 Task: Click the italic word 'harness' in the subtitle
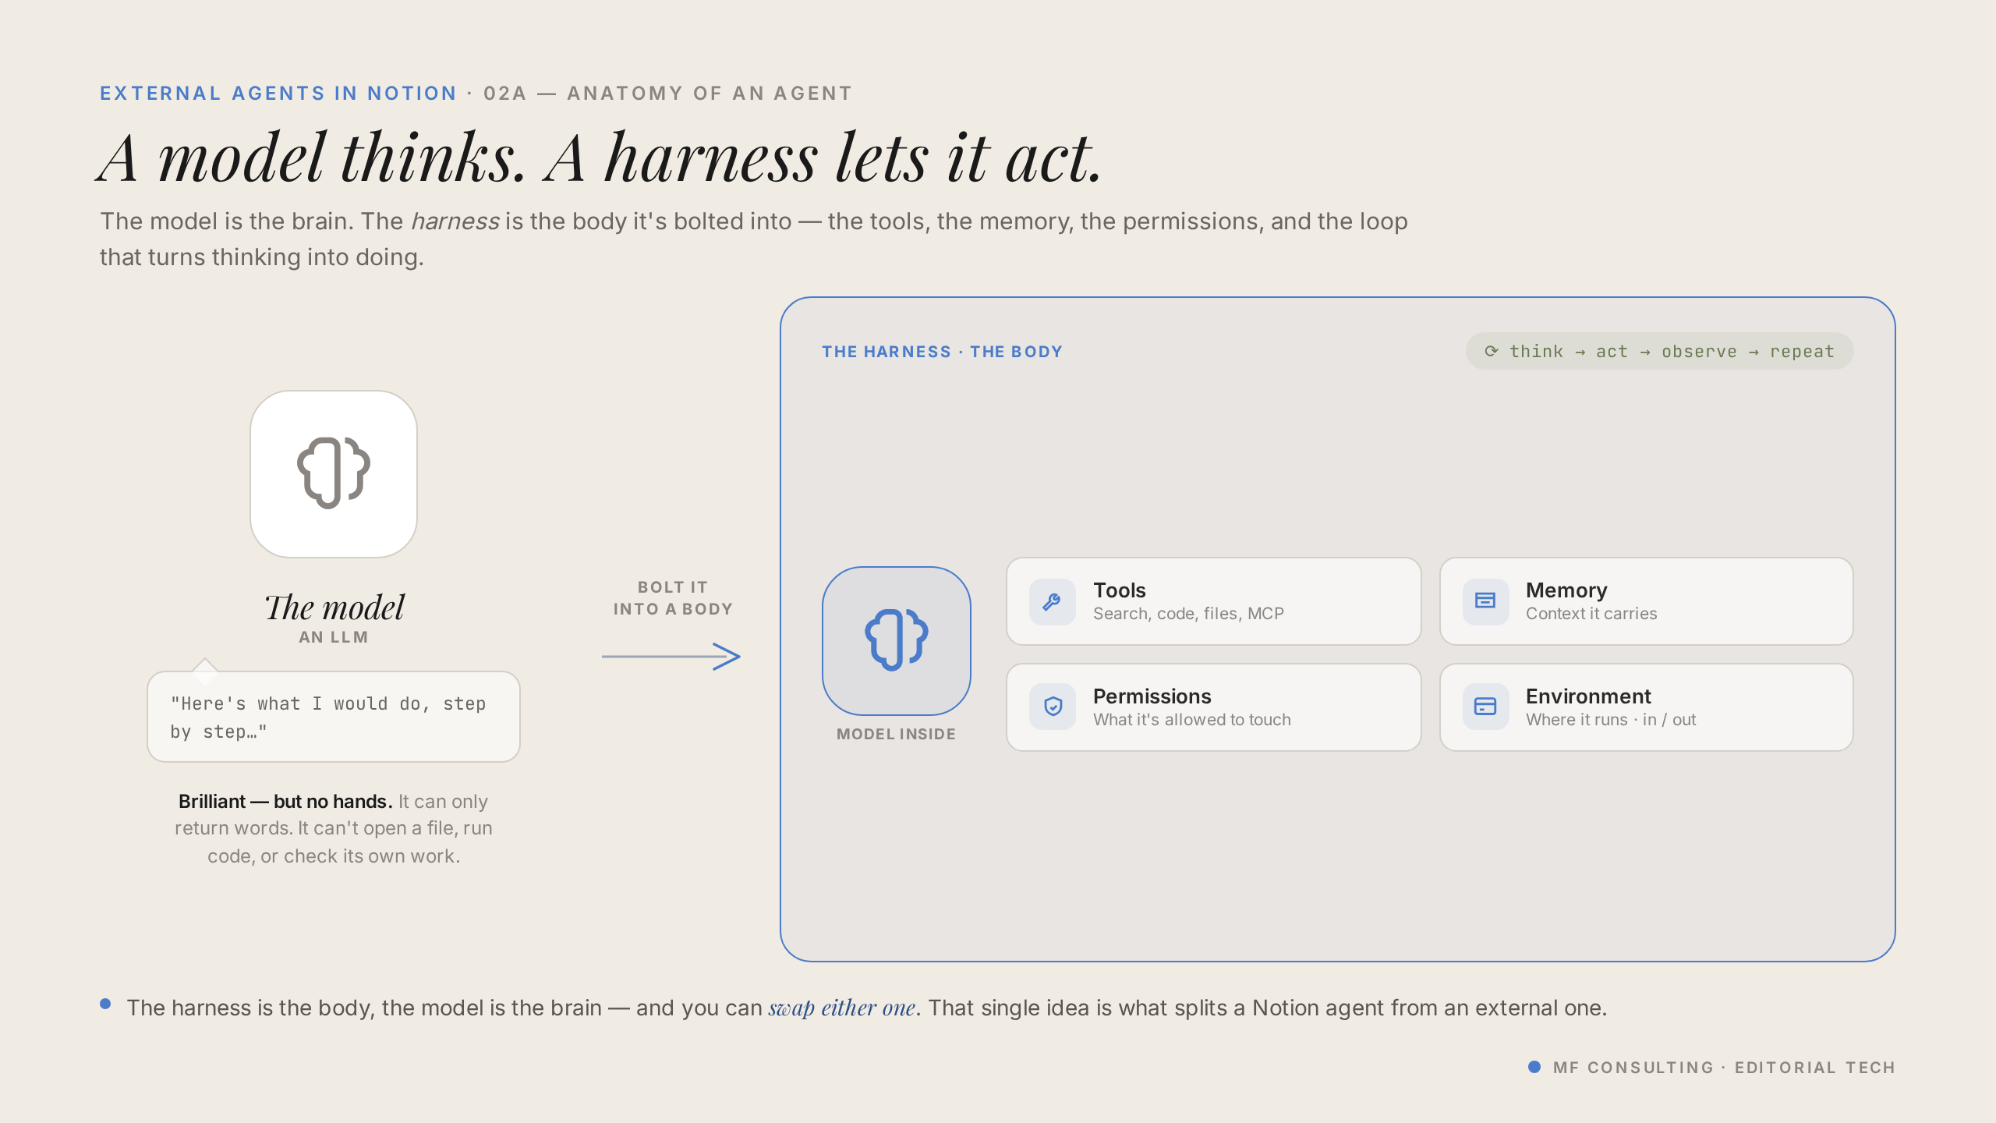pos(455,221)
